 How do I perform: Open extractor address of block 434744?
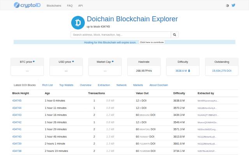[207, 108]
